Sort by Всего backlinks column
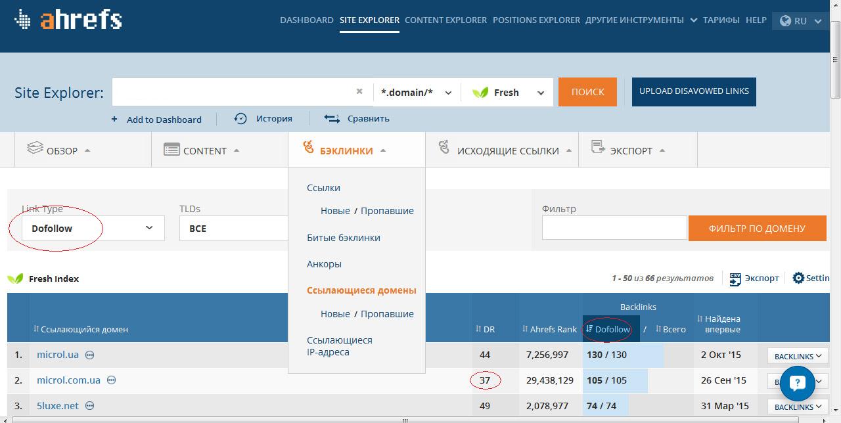 click(671, 329)
